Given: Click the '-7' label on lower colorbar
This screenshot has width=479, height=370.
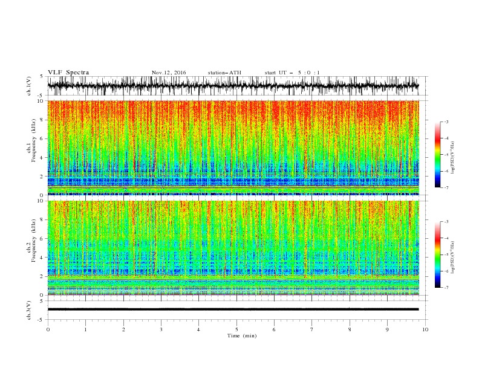Looking at the screenshot, I should click(446, 288).
